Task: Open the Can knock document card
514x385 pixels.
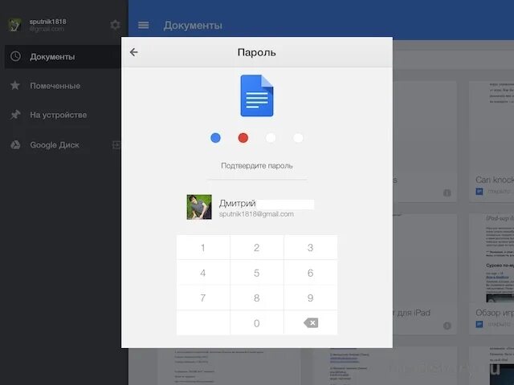Action: [492, 141]
